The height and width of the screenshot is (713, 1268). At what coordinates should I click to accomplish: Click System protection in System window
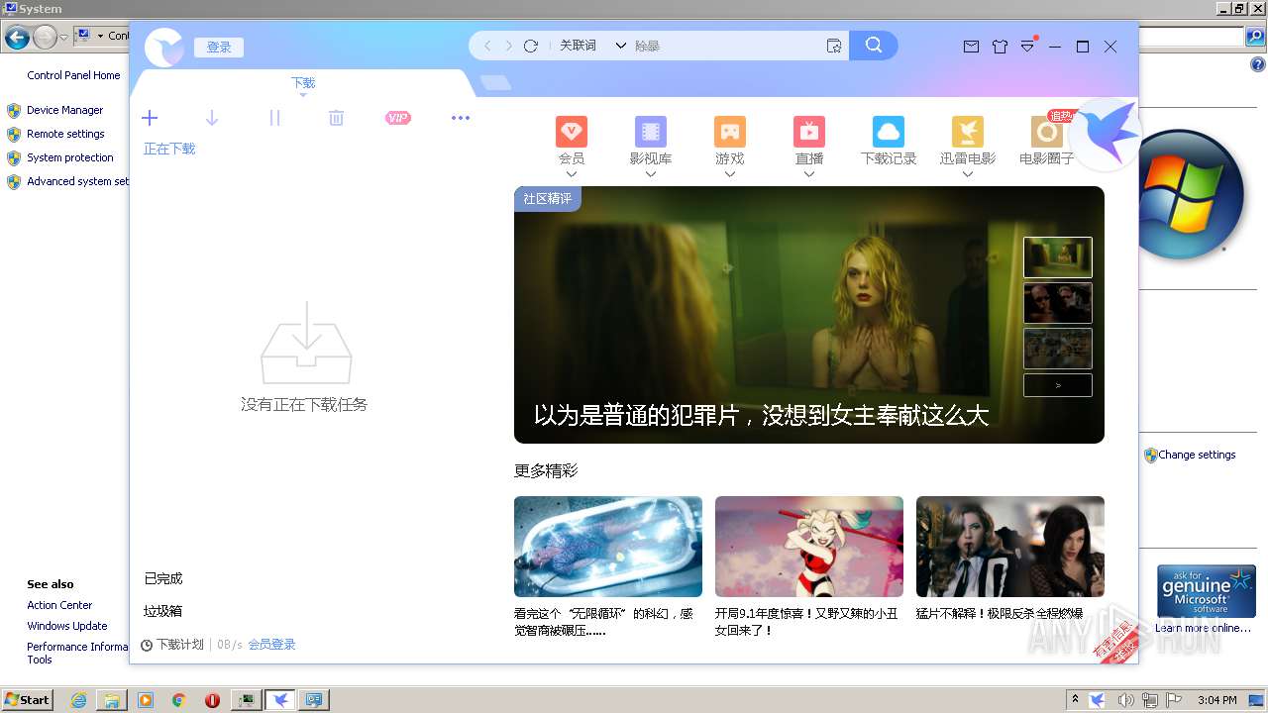click(70, 157)
